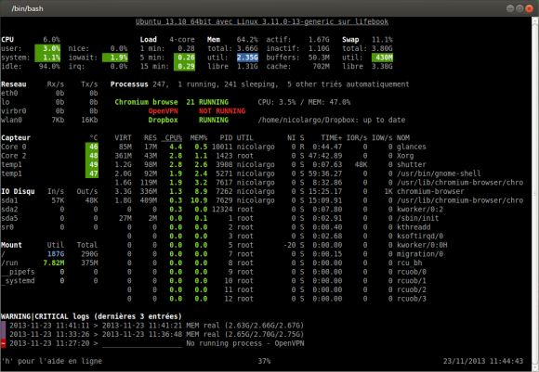
Task: Click the MEM% column header
Action: 199,137
